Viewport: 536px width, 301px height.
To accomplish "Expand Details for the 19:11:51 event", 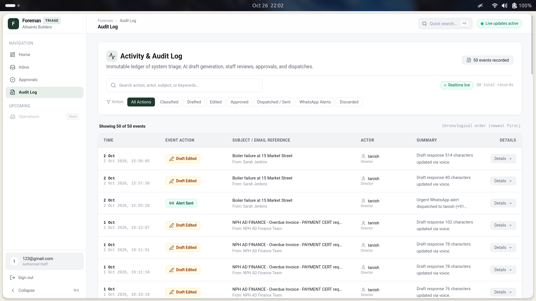I will tap(503, 247).
